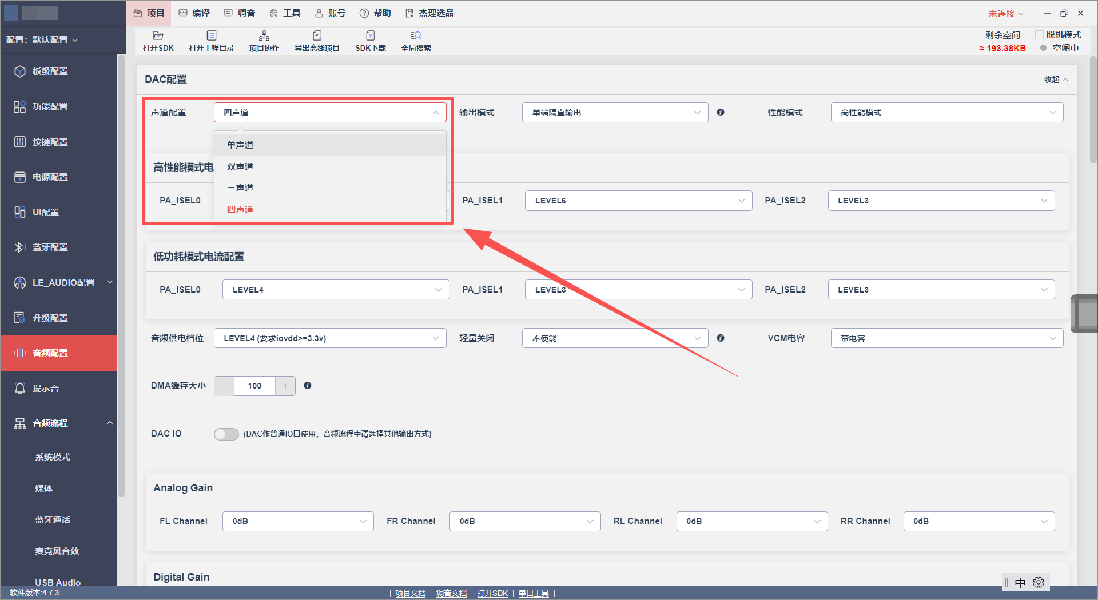Open 板级配置 in the sidebar
The image size is (1098, 600).
(58, 71)
